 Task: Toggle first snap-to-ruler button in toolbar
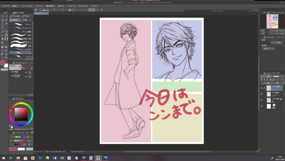point(90,10)
